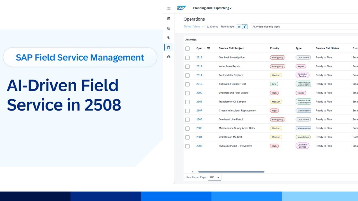Open operation link 2304
358x201 pixels.
tap(199, 137)
